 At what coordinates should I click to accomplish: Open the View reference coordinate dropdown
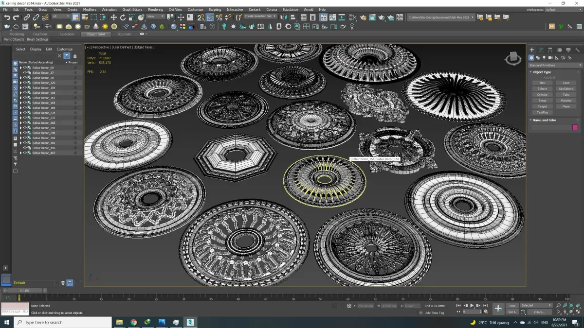coord(156,17)
